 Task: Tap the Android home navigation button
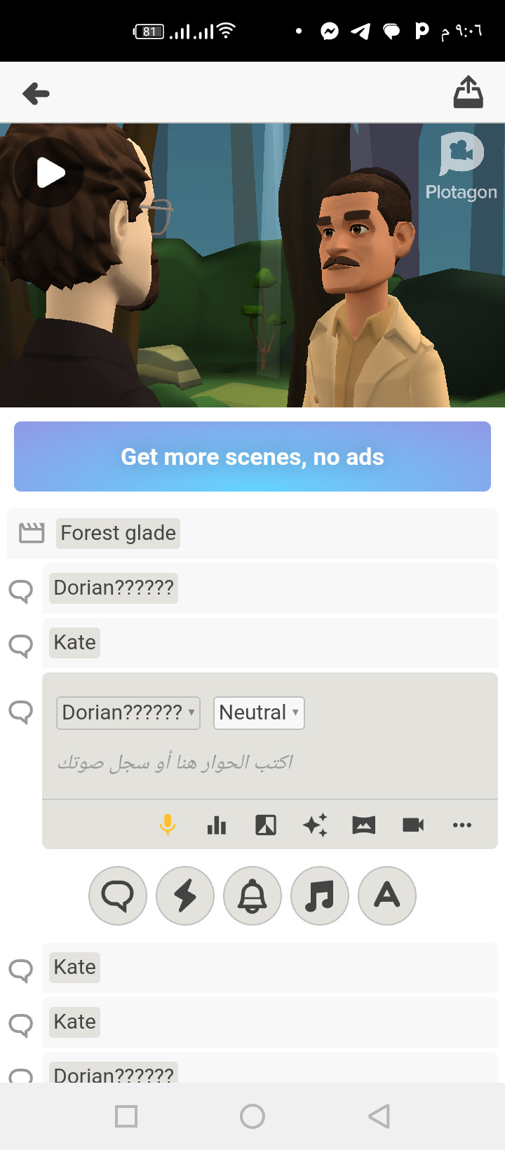click(252, 1116)
